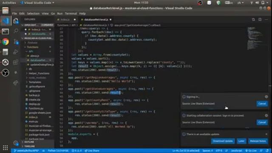Open Files from the Ubuntu dock

pyautogui.click(x=5, y=11)
